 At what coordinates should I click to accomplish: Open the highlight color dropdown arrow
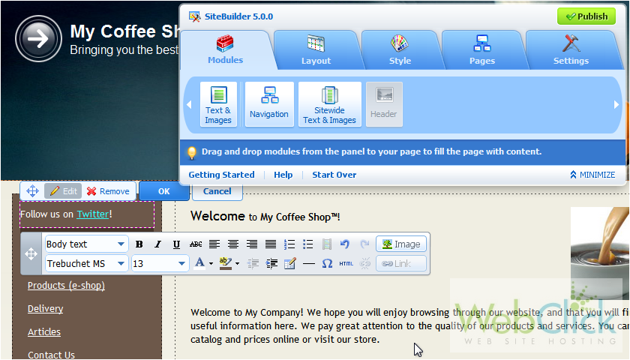[x=238, y=264]
